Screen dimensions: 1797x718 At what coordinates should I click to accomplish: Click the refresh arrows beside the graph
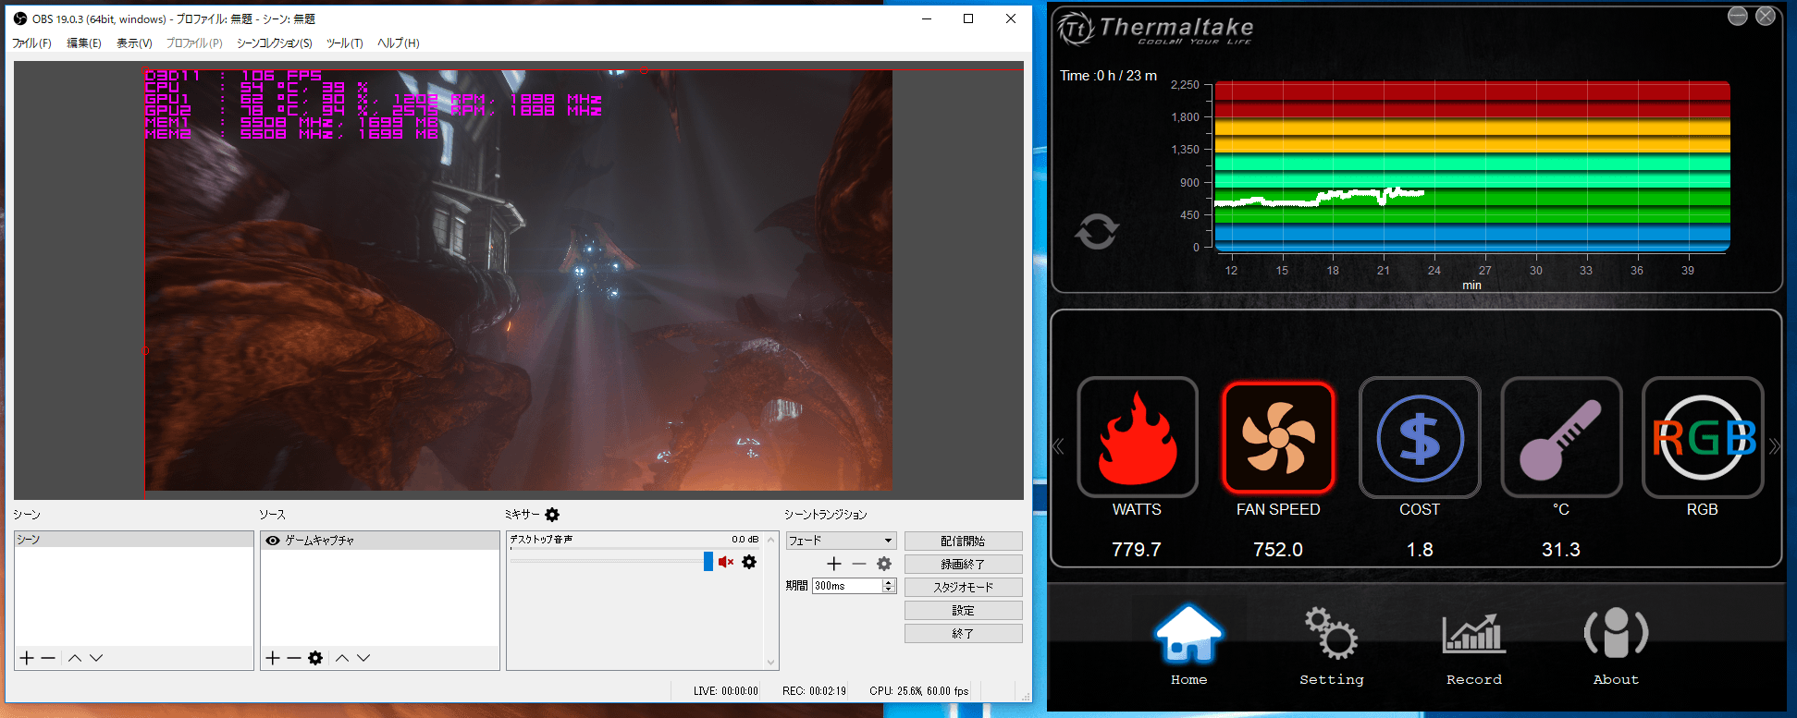(1097, 231)
